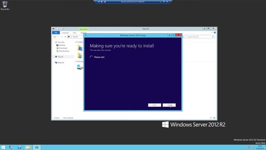Open recent locations dropdown arrow
266x150 pixels.
point(62,37)
